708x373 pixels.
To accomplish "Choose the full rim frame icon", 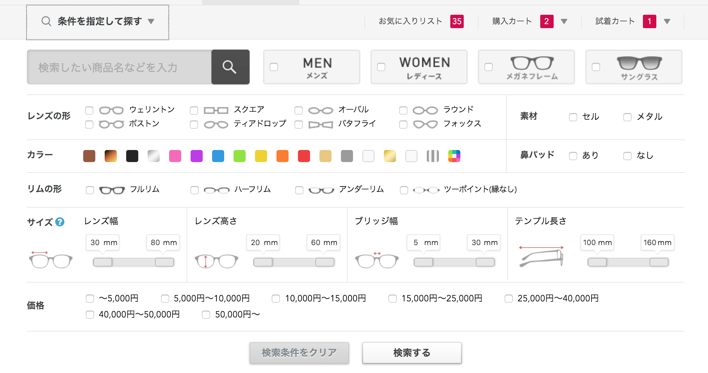I will pos(112,190).
